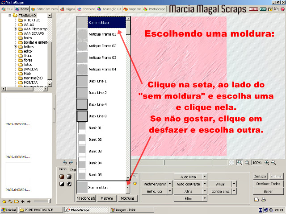Choose Blank 03 frame
Screen dimensions: 286x214
pyautogui.click(x=101, y=151)
